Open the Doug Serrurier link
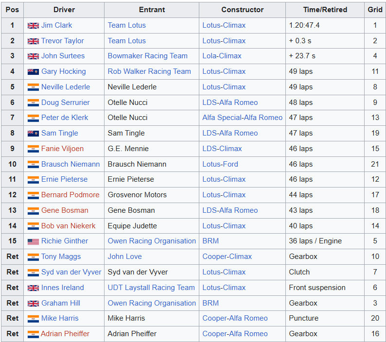Image resolution: width=386 pixels, height=342 pixels. click(66, 103)
